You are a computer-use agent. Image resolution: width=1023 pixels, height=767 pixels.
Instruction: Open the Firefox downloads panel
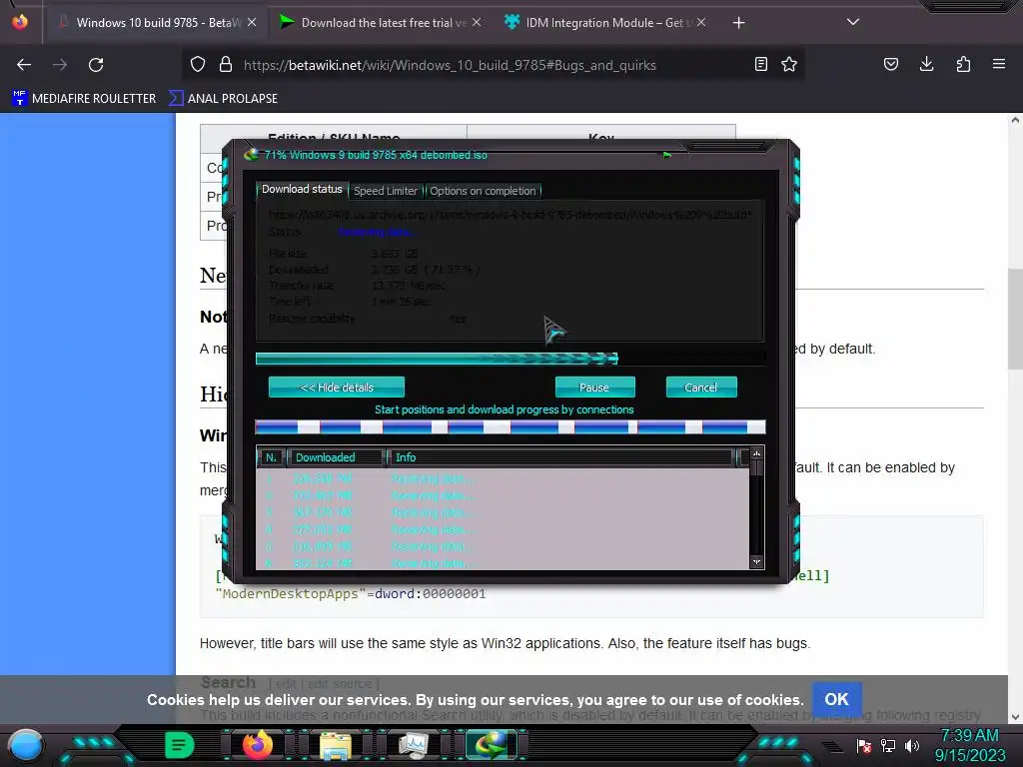pos(926,64)
